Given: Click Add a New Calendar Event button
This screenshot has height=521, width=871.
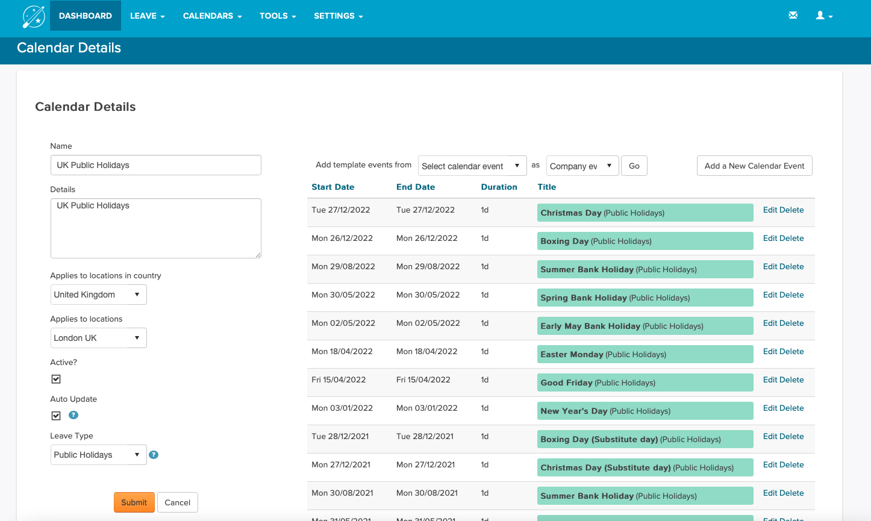Looking at the screenshot, I should (x=754, y=166).
